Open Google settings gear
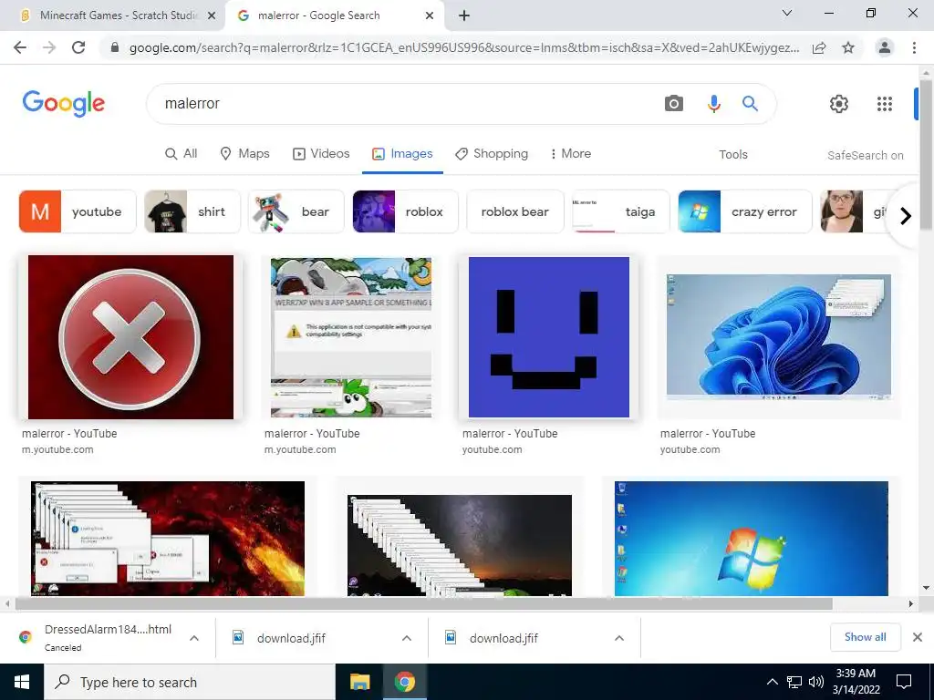This screenshot has width=934, height=700. pos(839,104)
